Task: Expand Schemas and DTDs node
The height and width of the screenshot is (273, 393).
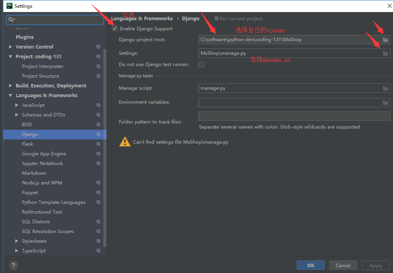Action: [17, 115]
